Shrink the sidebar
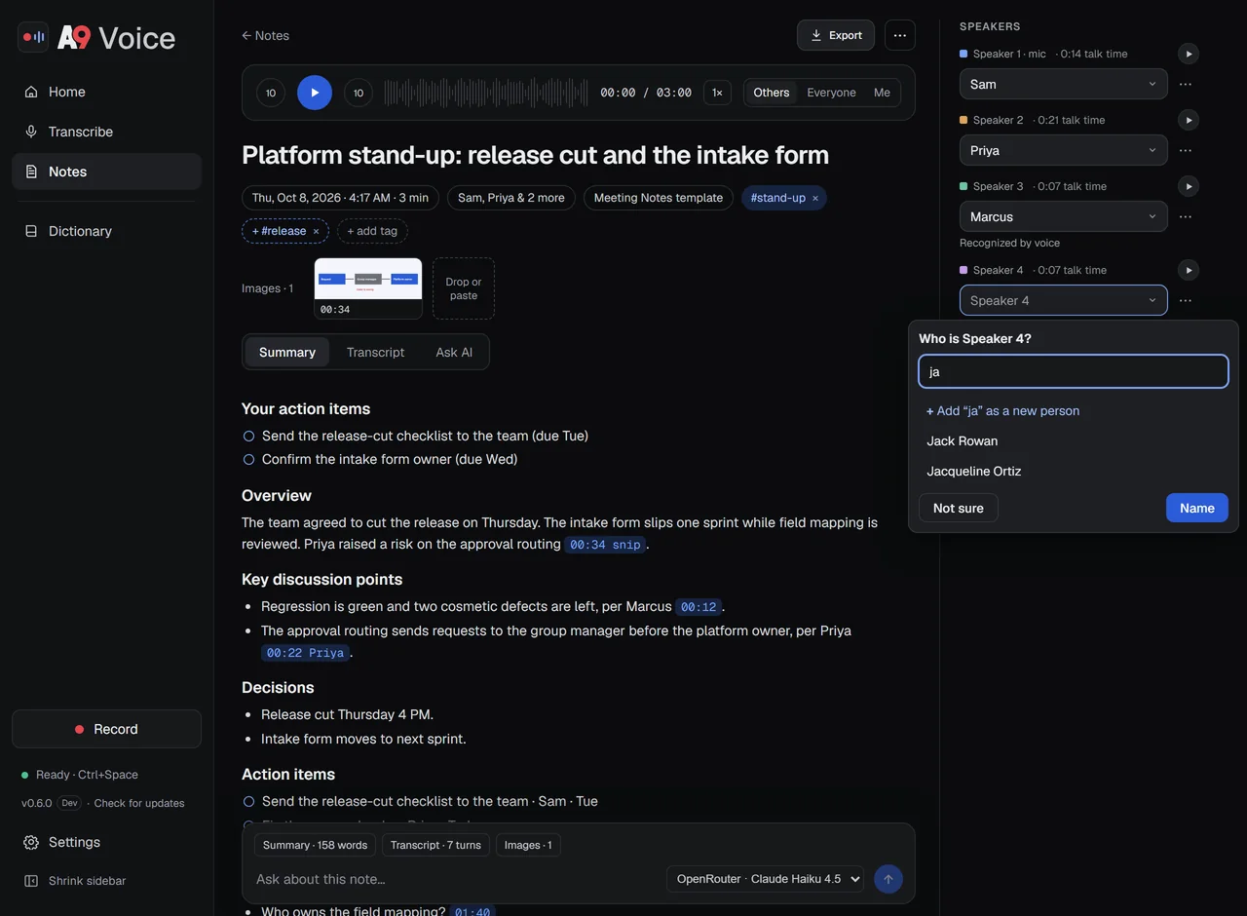1247x916 pixels. [107, 881]
